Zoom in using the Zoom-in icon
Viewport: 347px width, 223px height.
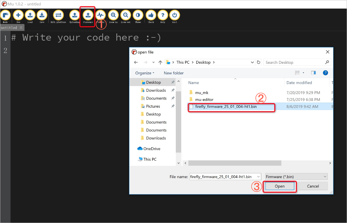[x=113, y=15]
